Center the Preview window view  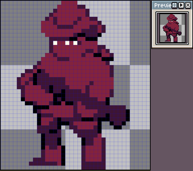pos(175,5)
